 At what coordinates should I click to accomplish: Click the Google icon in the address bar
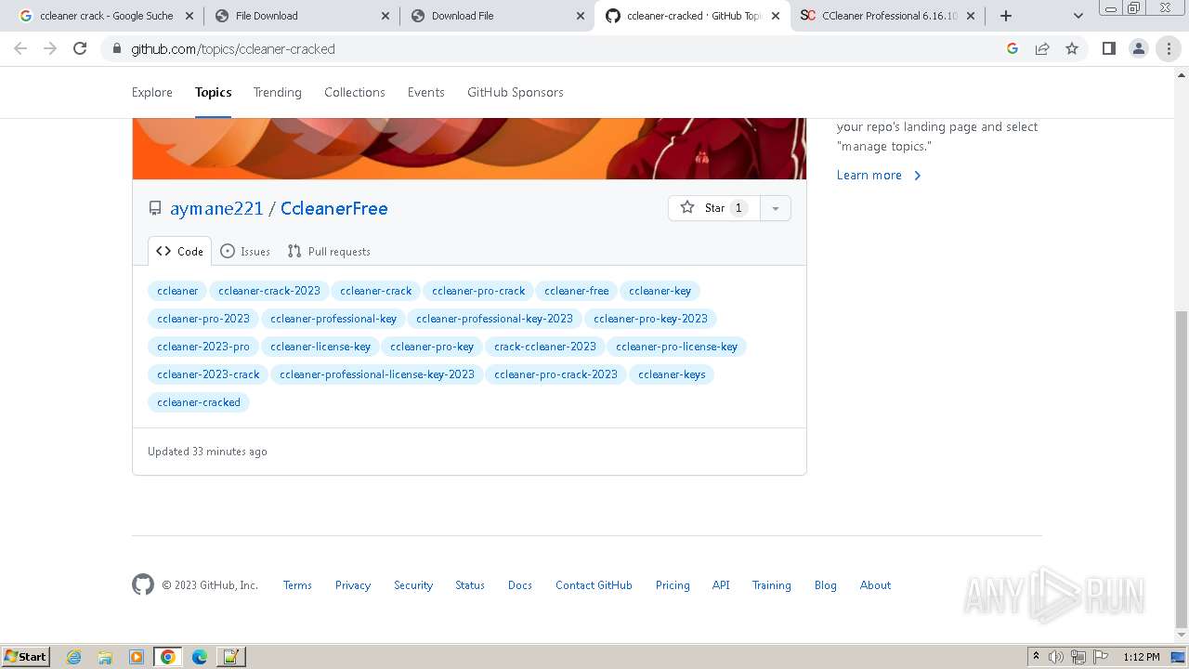(x=1013, y=48)
